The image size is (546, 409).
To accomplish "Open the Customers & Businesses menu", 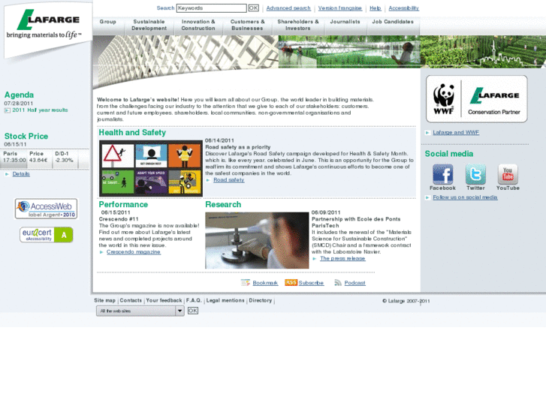I will (247, 25).
